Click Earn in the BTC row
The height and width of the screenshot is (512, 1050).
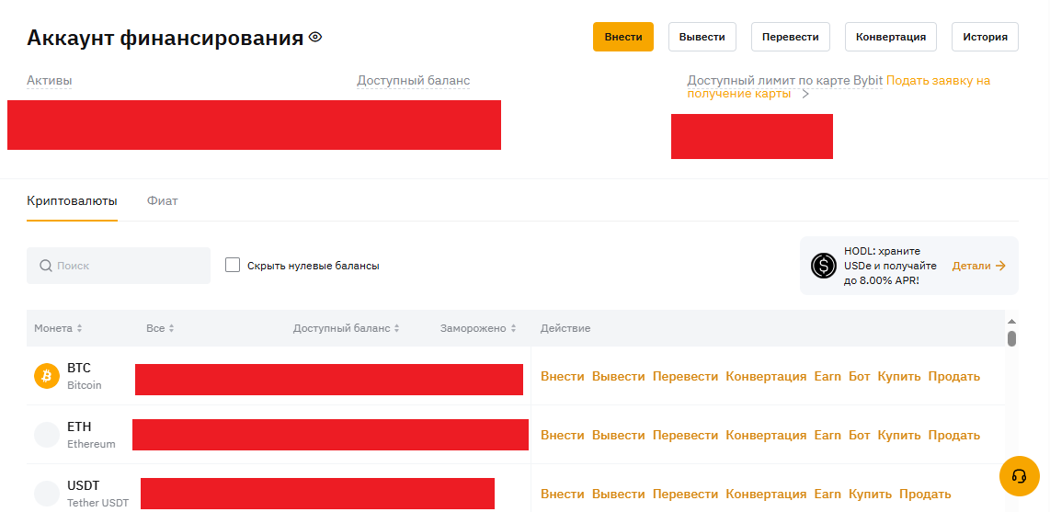(827, 376)
